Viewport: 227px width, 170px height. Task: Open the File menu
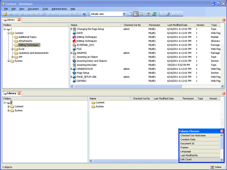pos(6,9)
